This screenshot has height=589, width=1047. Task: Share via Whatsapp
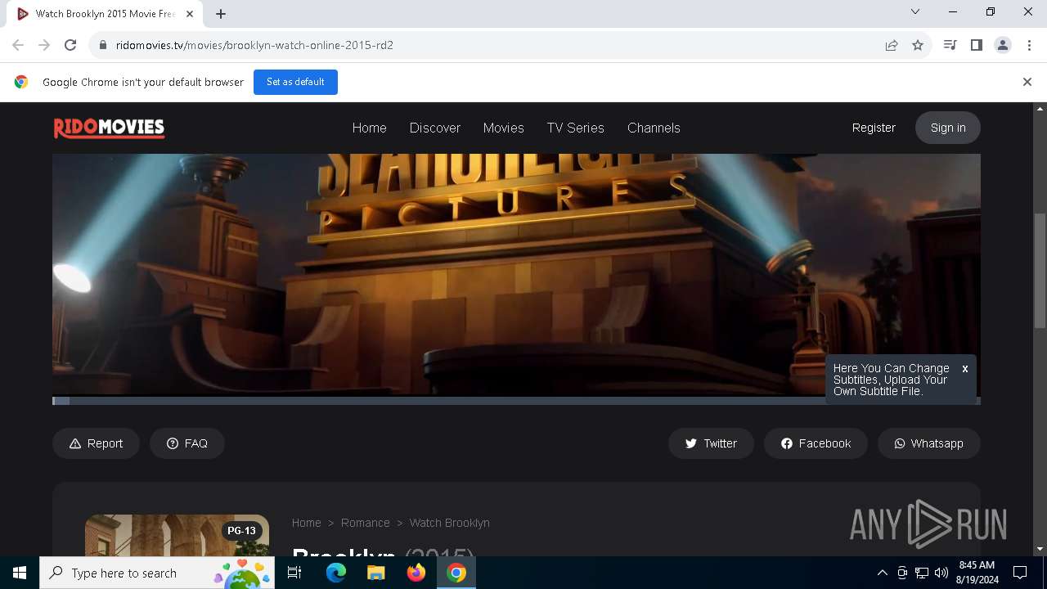pyautogui.click(x=928, y=443)
